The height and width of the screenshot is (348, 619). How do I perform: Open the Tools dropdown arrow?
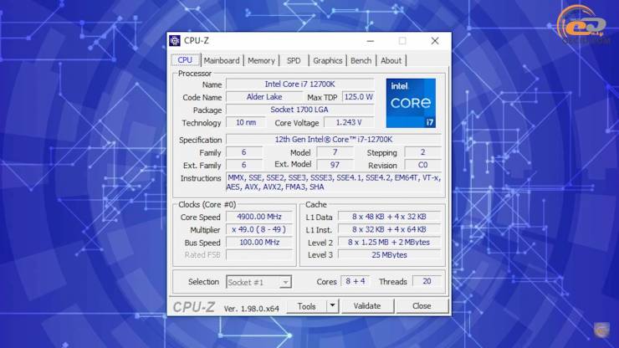[x=333, y=305]
